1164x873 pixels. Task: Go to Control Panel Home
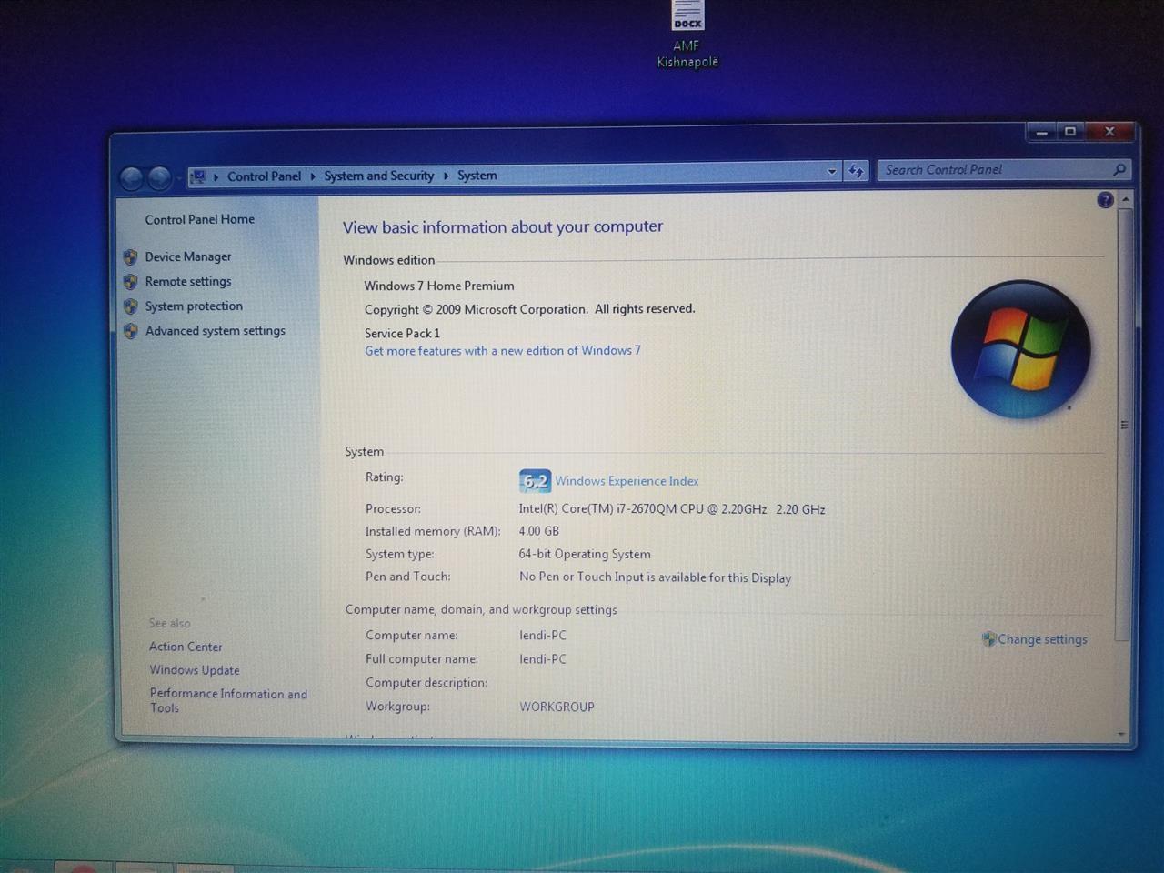[x=199, y=219]
